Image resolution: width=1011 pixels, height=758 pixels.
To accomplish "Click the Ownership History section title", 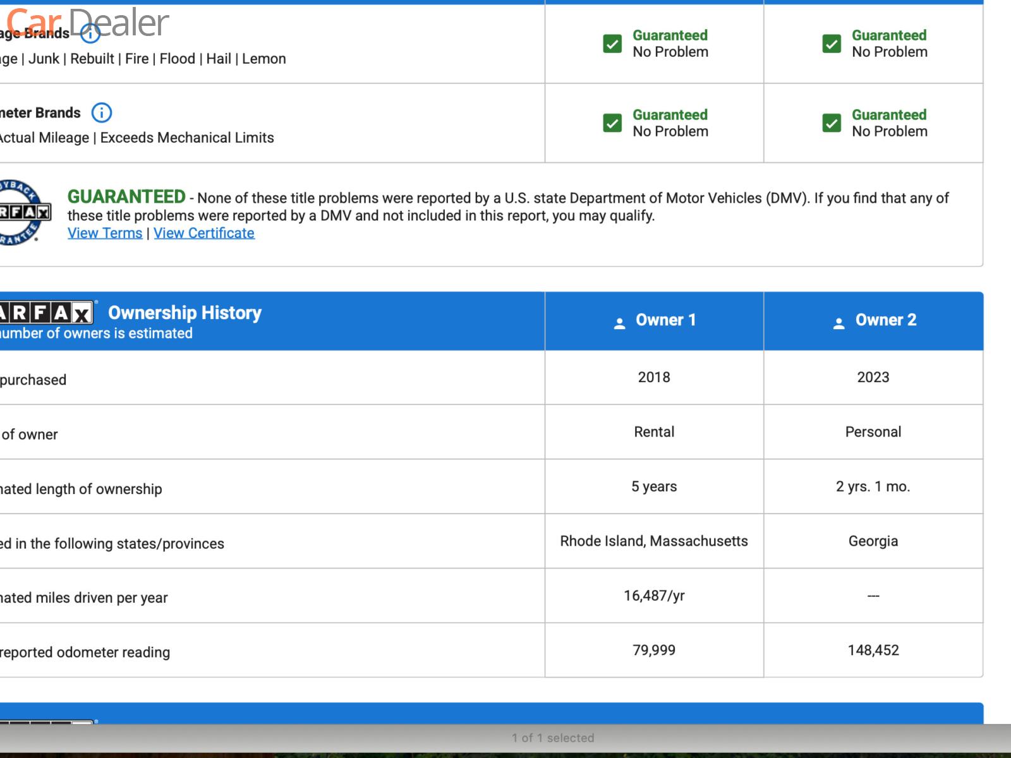I will pyautogui.click(x=185, y=313).
